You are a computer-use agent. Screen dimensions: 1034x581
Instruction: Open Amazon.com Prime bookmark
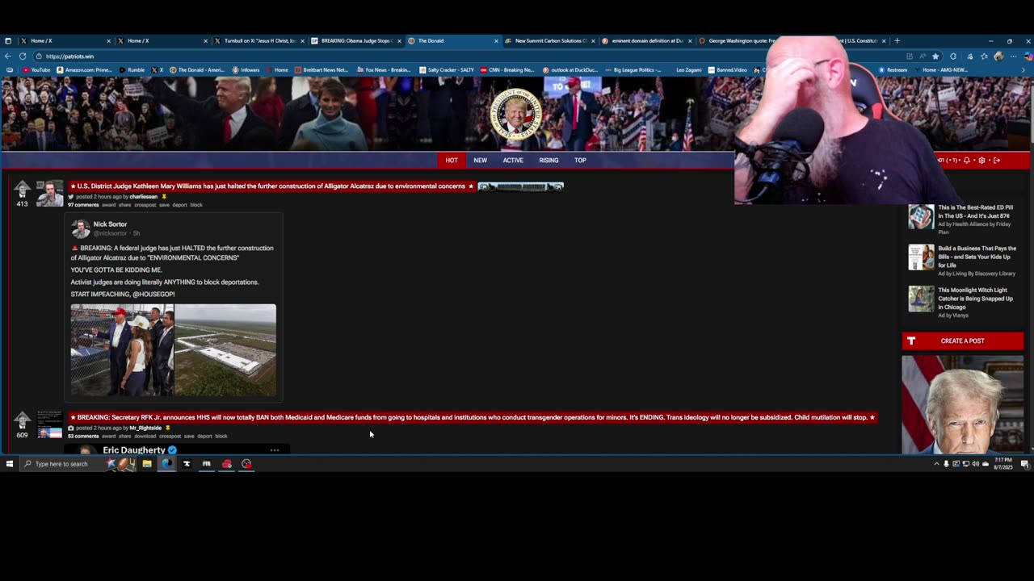[x=84, y=70]
